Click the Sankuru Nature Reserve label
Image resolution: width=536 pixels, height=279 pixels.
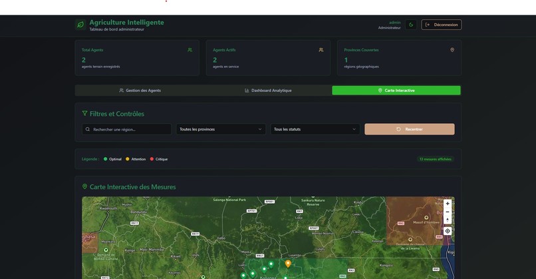tap(313, 202)
